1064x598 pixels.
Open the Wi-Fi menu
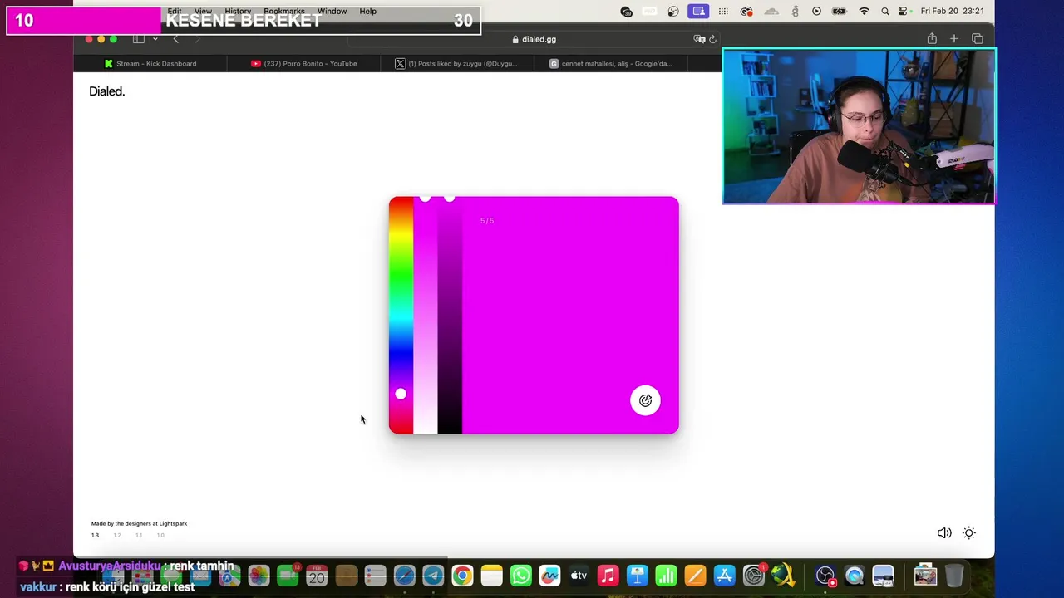click(864, 12)
